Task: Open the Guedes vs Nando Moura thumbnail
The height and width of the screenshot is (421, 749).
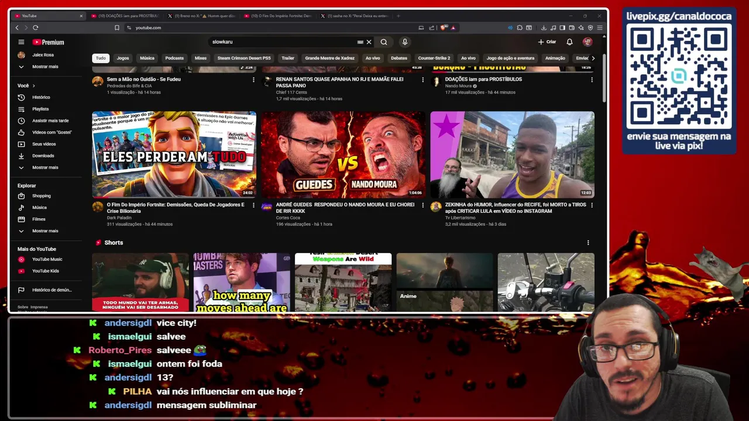Action: (x=343, y=154)
